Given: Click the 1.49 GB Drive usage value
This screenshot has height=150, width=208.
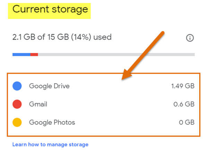Looking at the screenshot, I should pyautogui.click(x=183, y=86).
